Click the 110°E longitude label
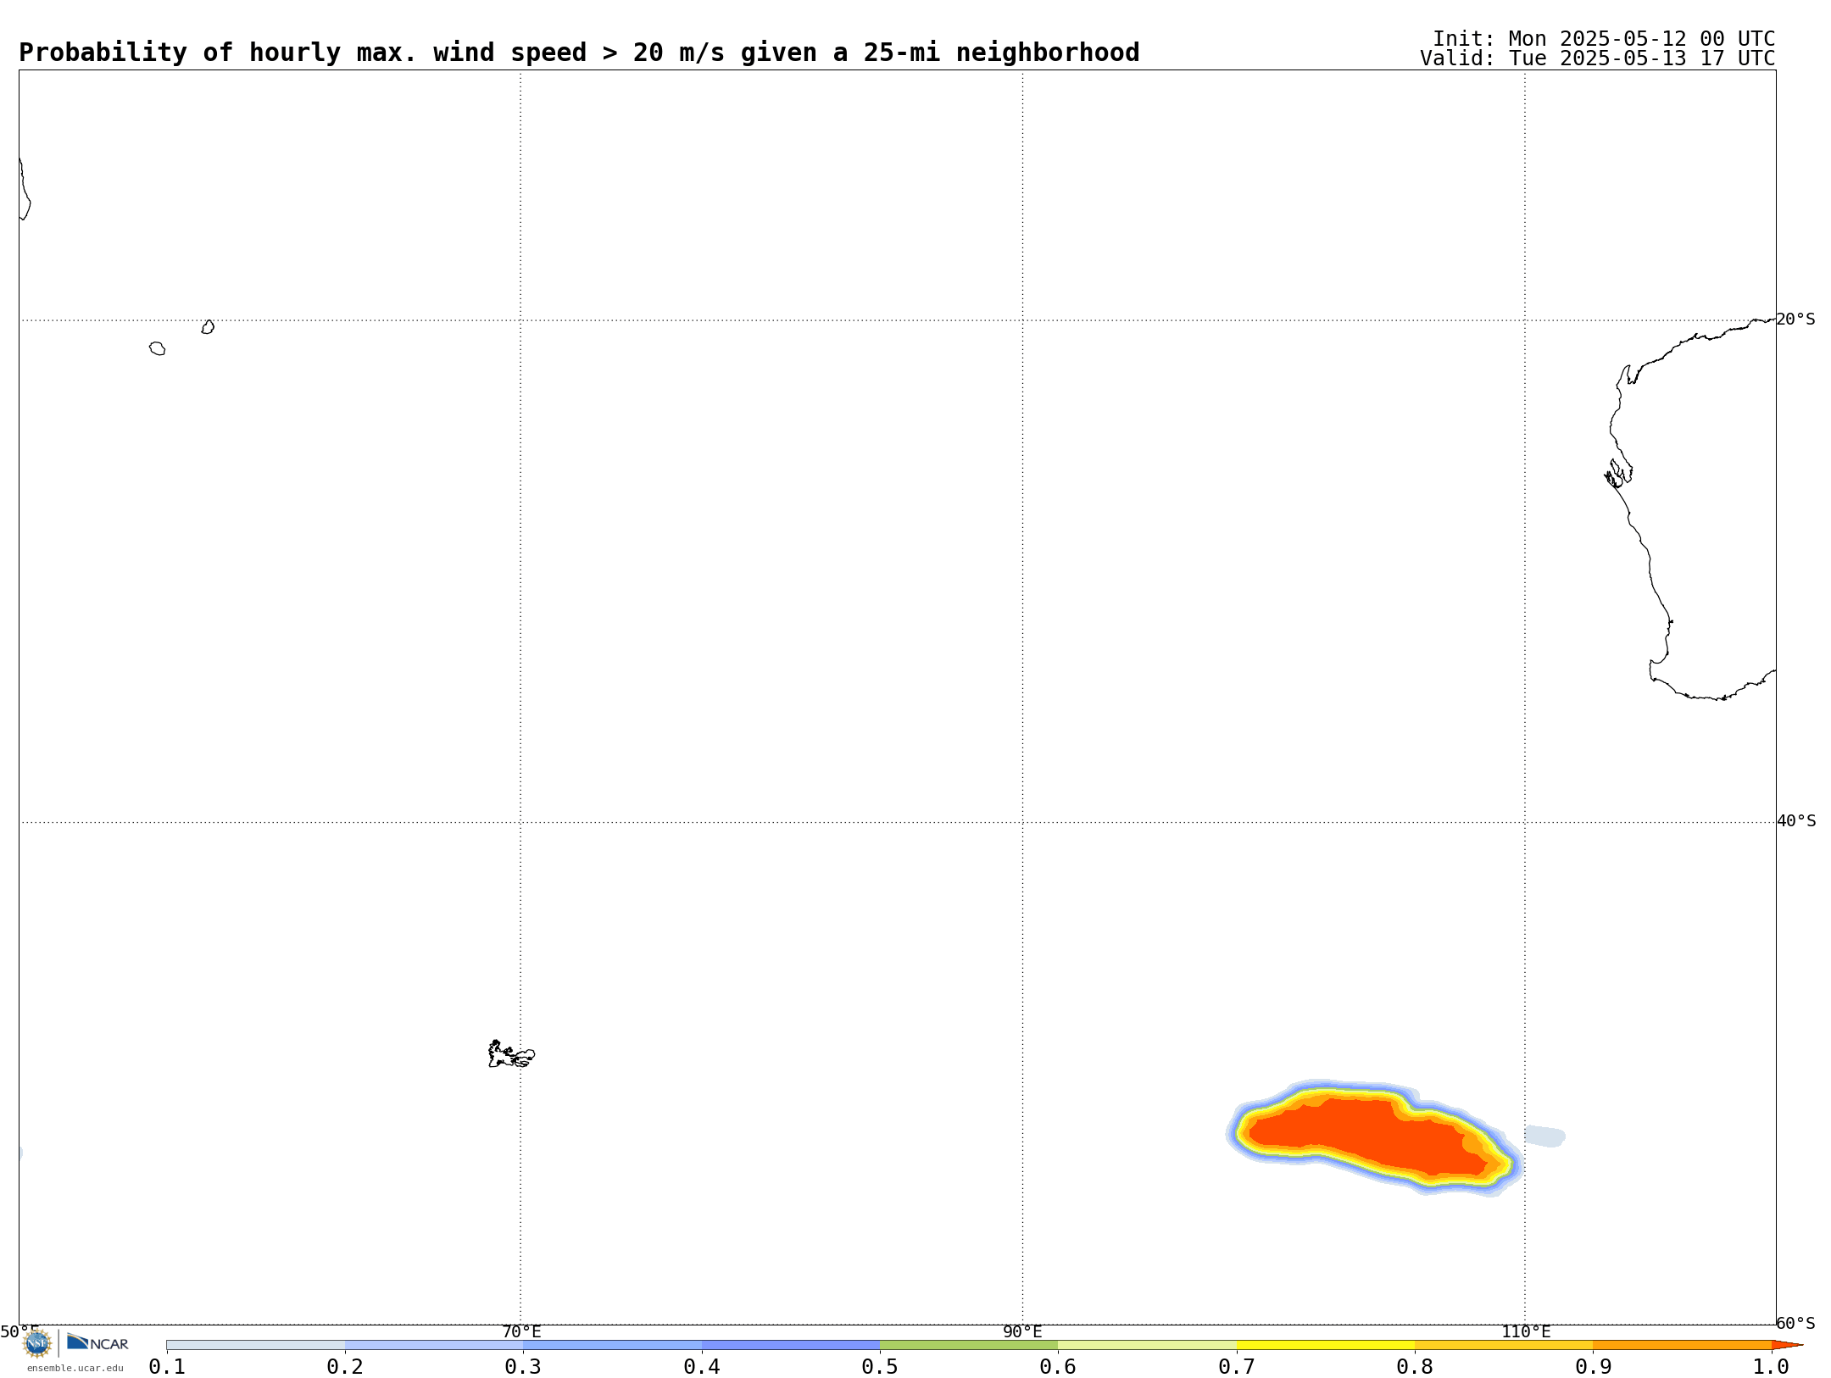The width and height of the screenshot is (1831, 1378). click(x=1526, y=1332)
